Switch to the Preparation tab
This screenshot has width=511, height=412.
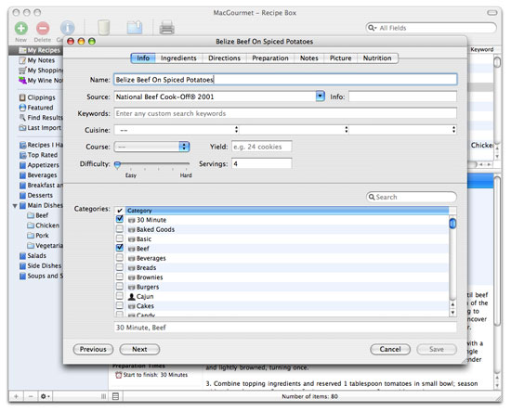(270, 58)
